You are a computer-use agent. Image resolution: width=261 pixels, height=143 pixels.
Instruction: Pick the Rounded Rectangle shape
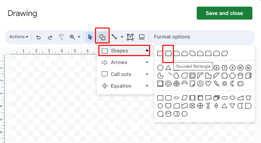168,53
